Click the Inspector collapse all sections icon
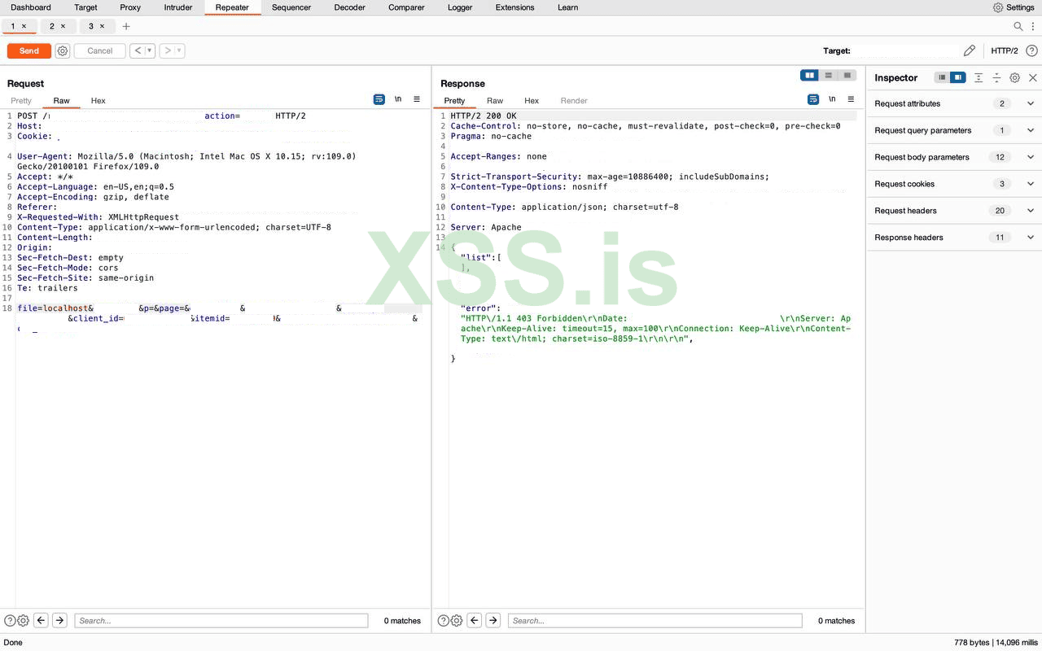 [996, 77]
